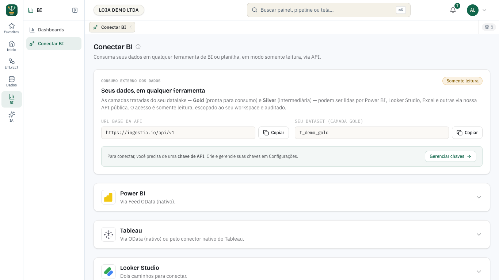The width and height of the screenshot is (499, 280).
Task: Click the "URL BASE DA API" label
Action: click(122, 121)
